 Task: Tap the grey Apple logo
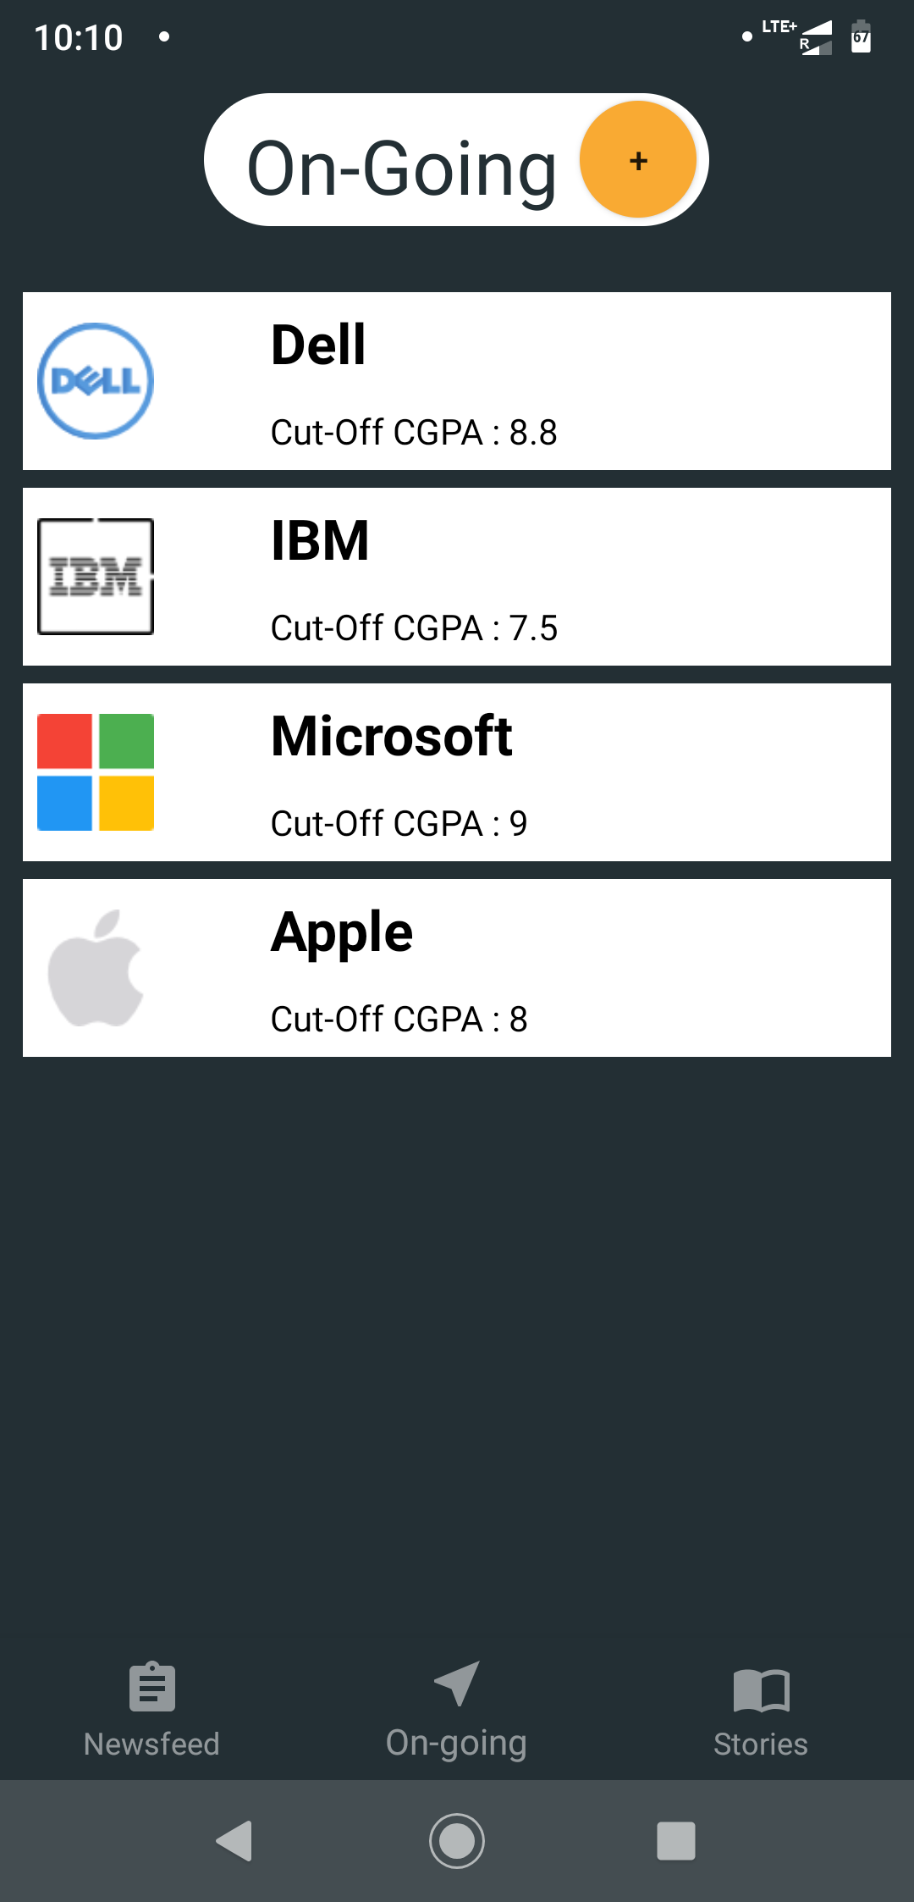tap(96, 968)
